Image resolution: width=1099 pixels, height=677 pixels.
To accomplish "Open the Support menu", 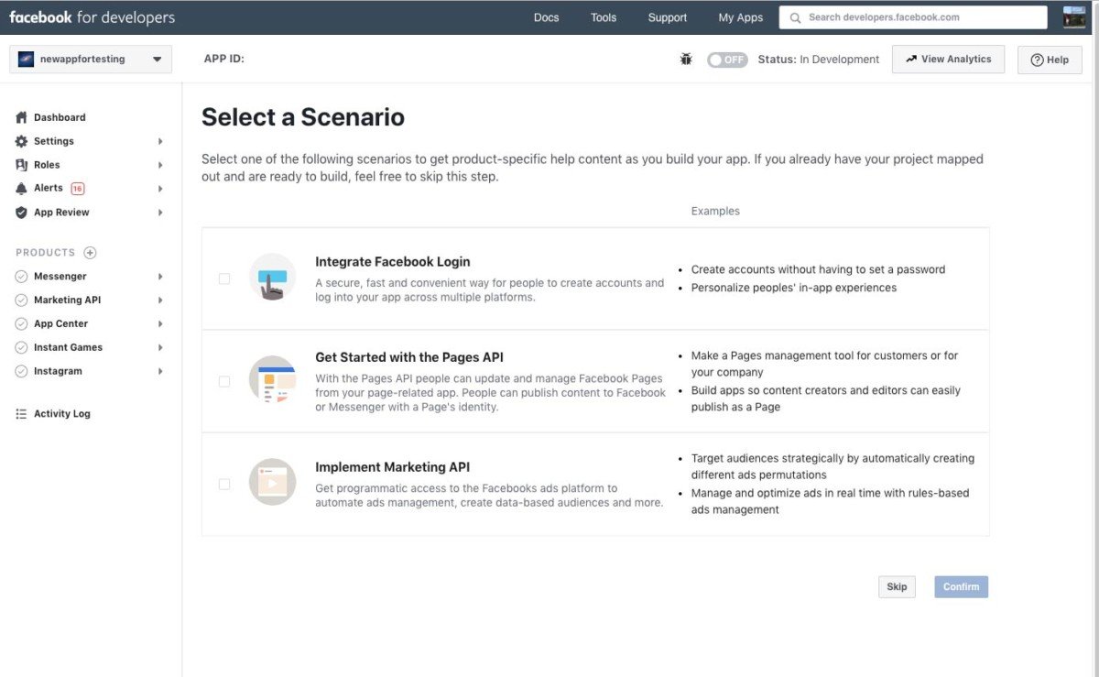I will (x=667, y=17).
